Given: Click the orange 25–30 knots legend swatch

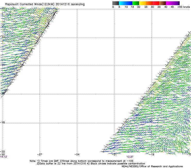Looking at the screenshot, I should point(149,3).
